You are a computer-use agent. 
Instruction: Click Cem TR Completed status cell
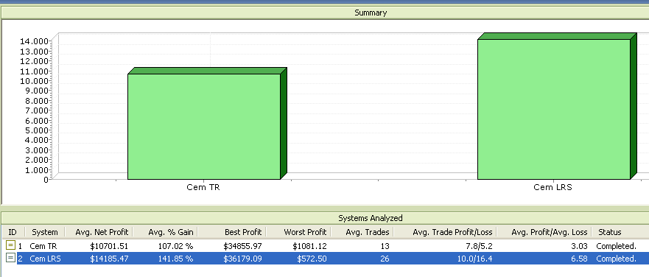616,246
